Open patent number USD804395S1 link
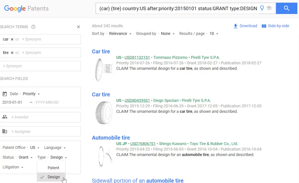 (137, 101)
